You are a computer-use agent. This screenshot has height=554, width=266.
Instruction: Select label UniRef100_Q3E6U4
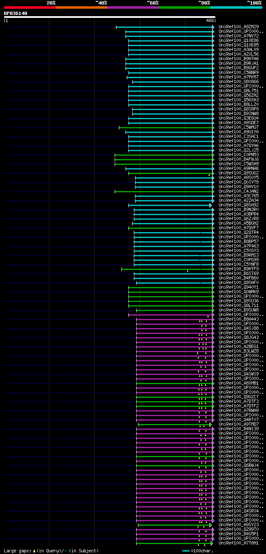[239, 118]
